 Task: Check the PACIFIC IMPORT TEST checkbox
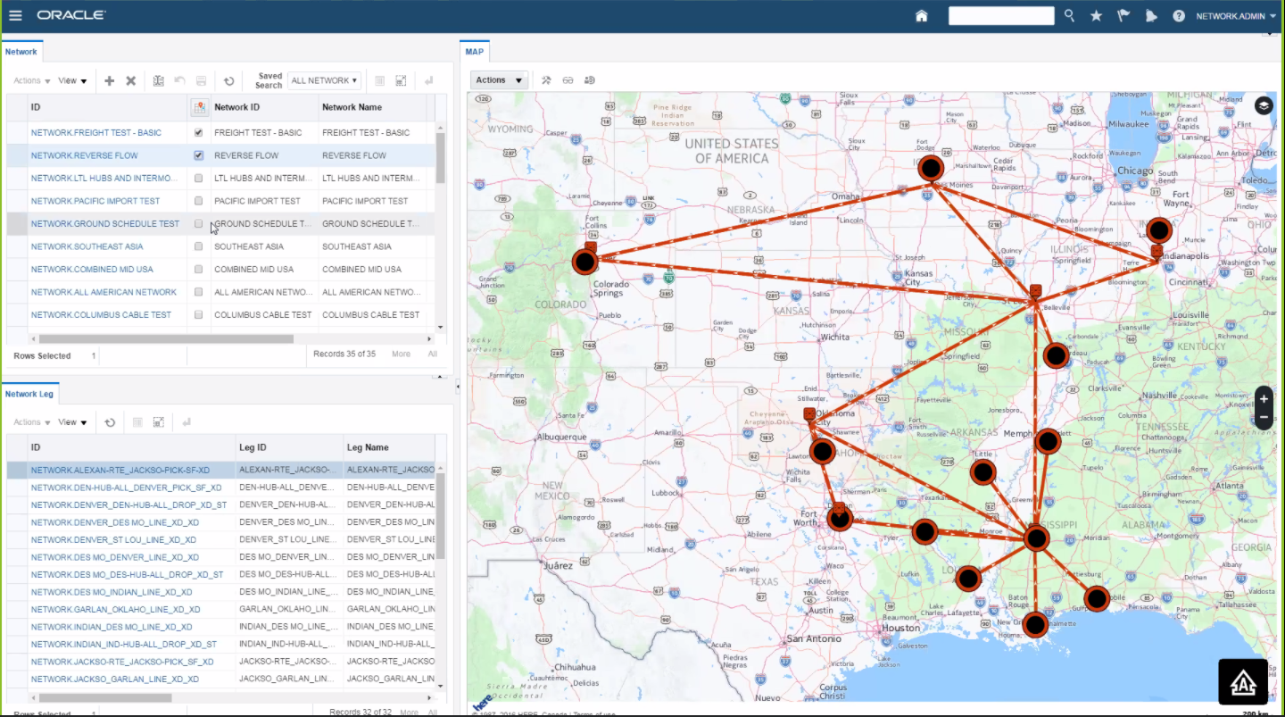200,200
